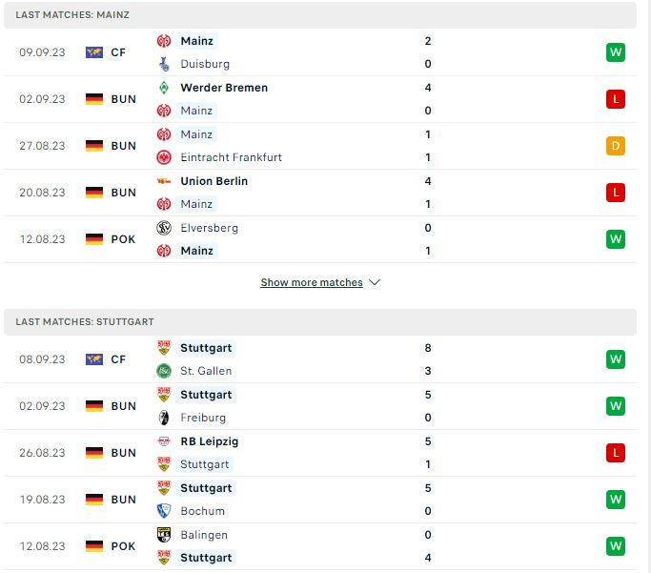This screenshot has height=573, width=651.
Task: Click the orange D badge for Frankfurt draw
Action: [x=616, y=146]
